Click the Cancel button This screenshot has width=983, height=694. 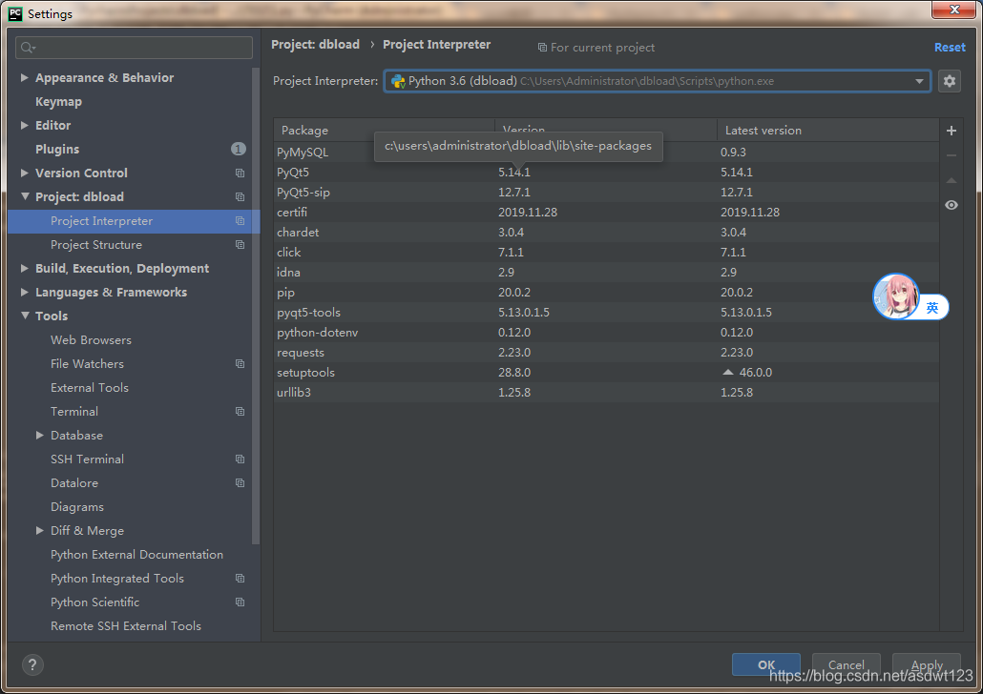(847, 664)
